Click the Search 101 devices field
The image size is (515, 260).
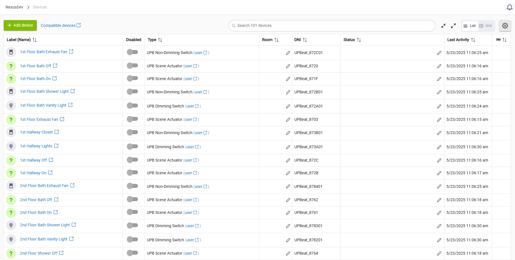(331, 26)
